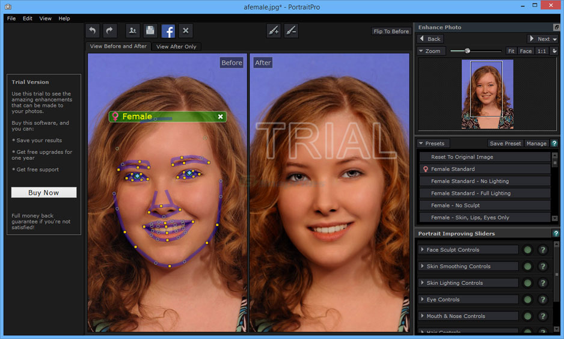The image size is (564, 339).
Task: Click the X close-image toolbar icon
Action: [x=186, y=31]
